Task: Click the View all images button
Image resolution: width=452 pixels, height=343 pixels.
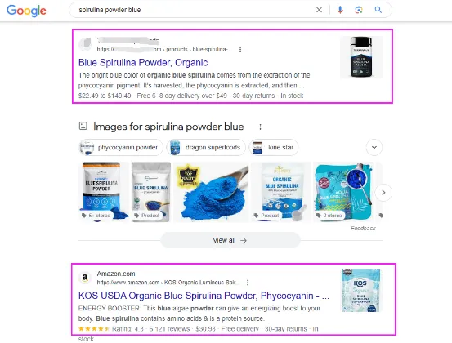Action: click(x=230, y=240)
